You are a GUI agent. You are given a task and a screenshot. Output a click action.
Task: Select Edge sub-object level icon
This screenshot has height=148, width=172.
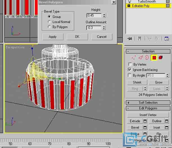(141, 58)
